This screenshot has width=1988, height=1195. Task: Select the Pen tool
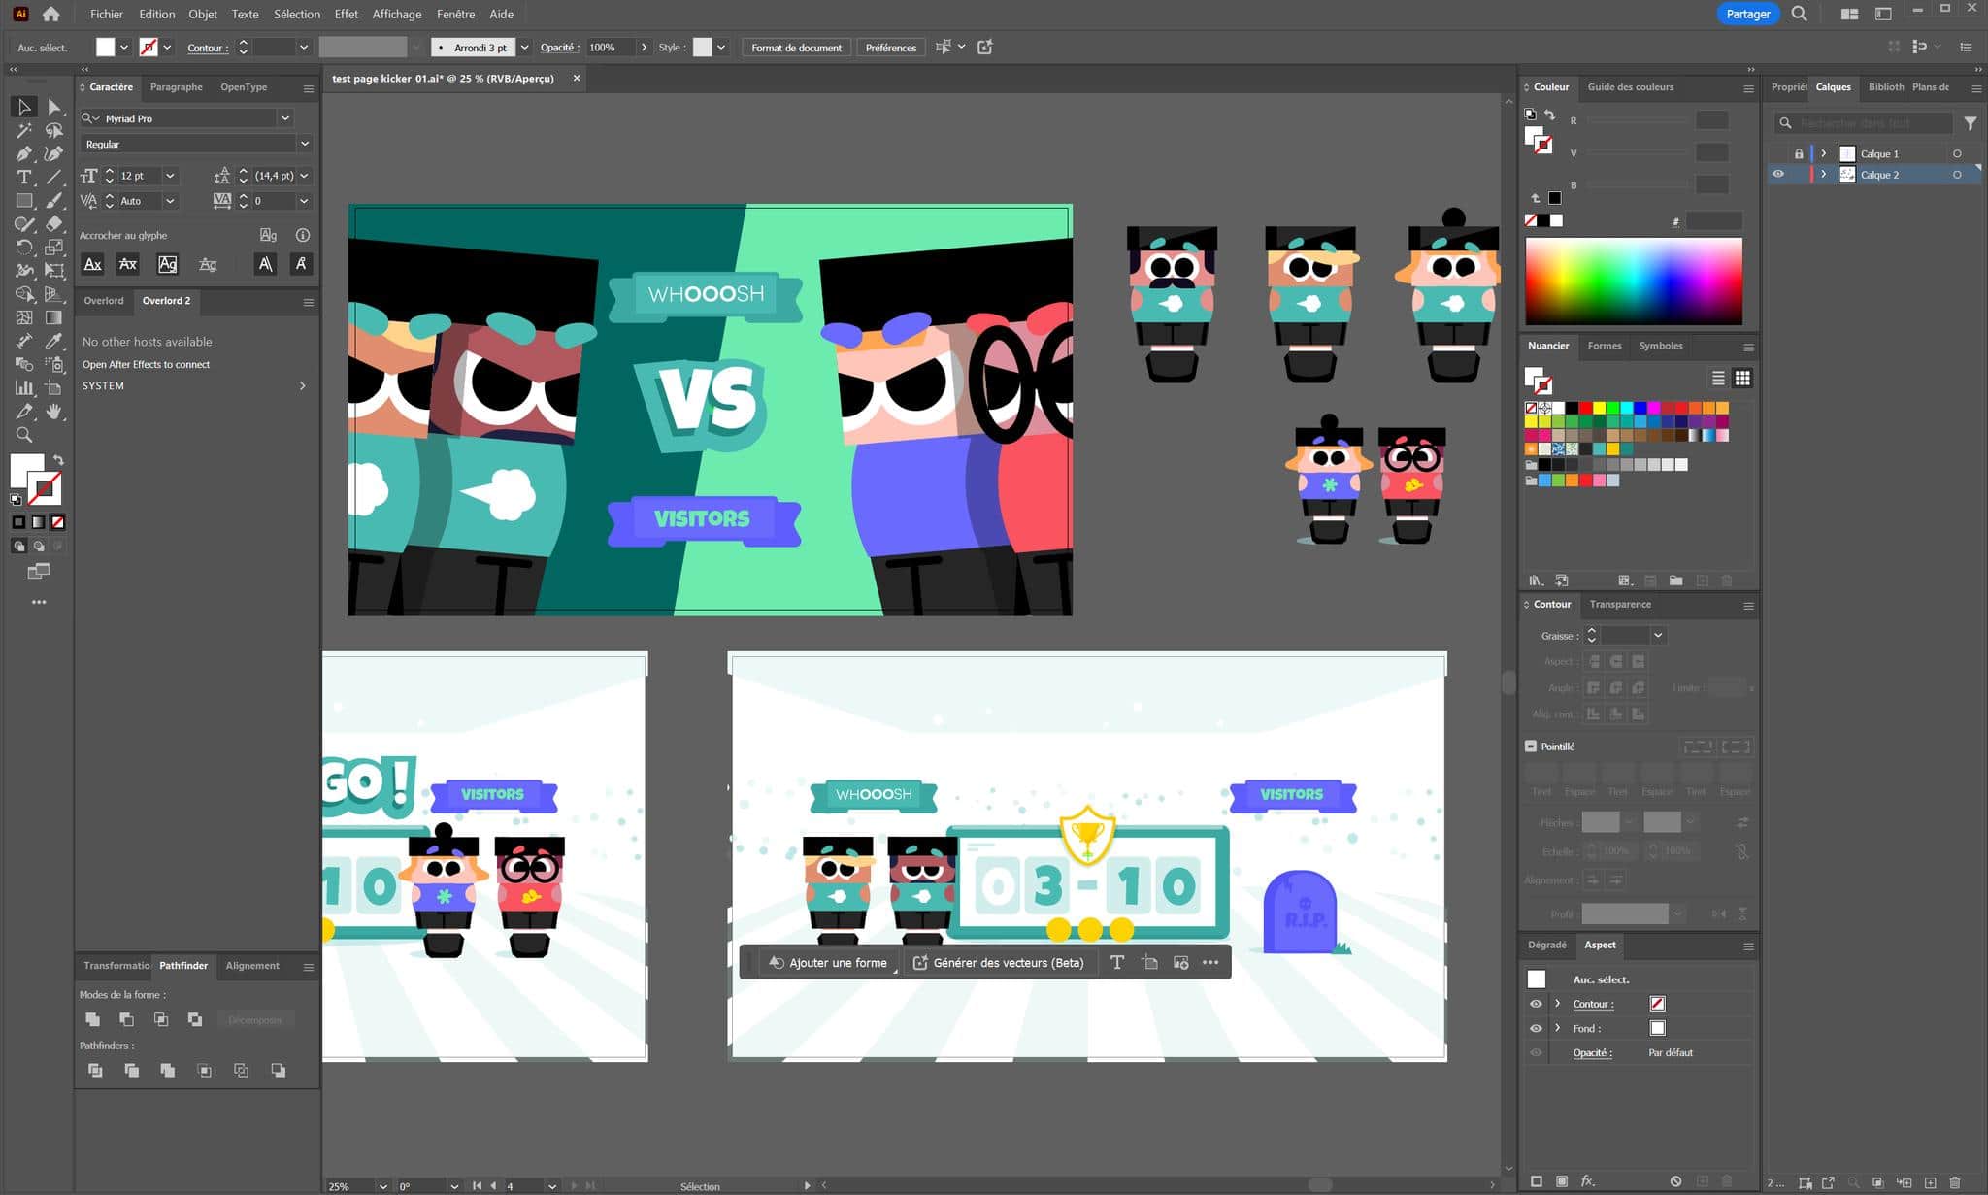tap(23, 153)
